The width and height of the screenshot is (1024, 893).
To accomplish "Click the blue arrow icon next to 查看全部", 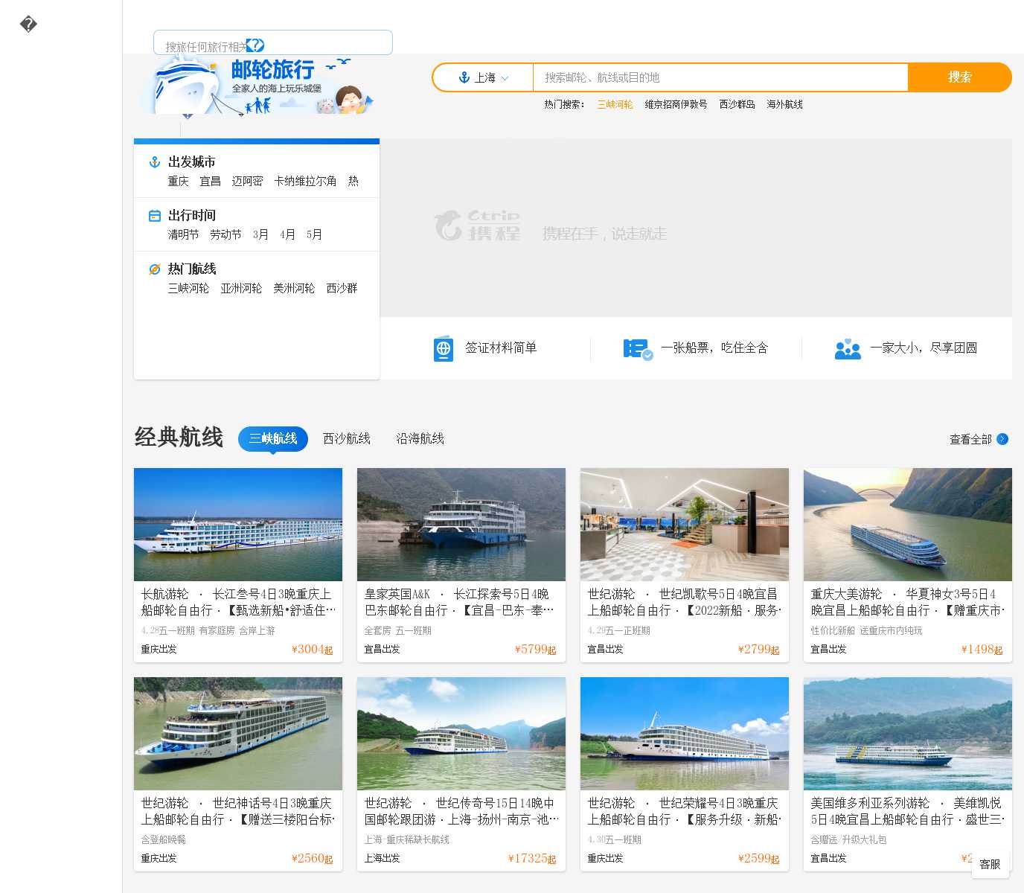I will point(1002,439).
